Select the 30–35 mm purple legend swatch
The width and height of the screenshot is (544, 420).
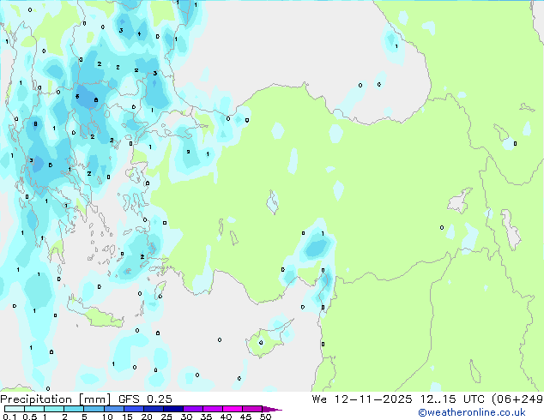tap(192, 409)
